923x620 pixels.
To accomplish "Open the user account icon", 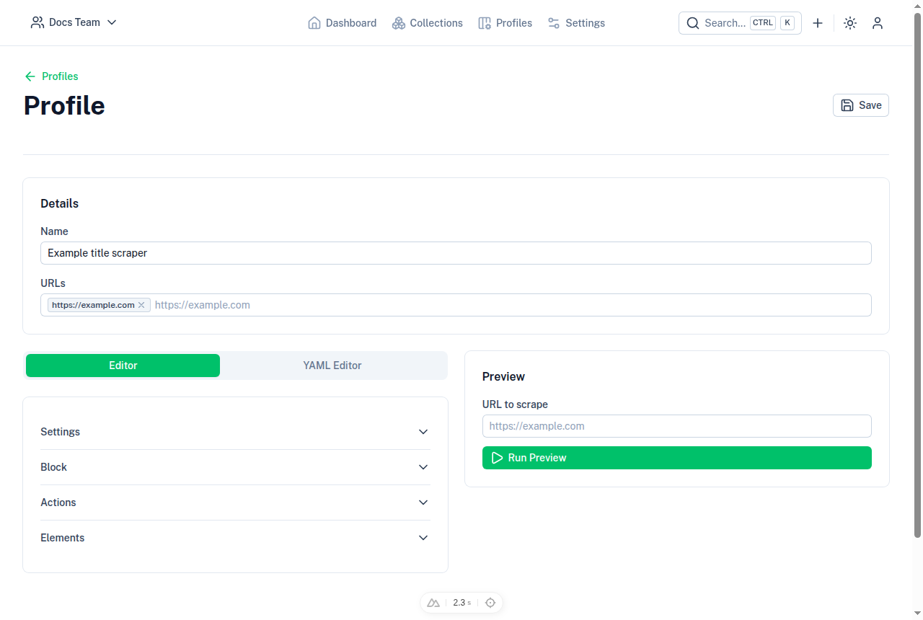I will coord(878,23).
